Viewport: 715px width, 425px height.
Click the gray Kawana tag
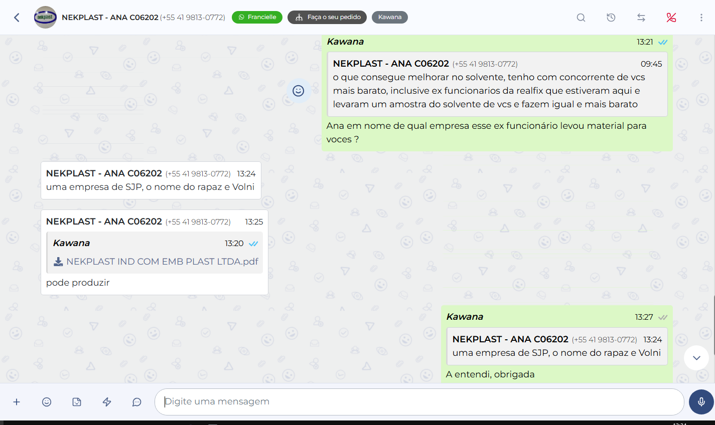(x=389, y=18)
